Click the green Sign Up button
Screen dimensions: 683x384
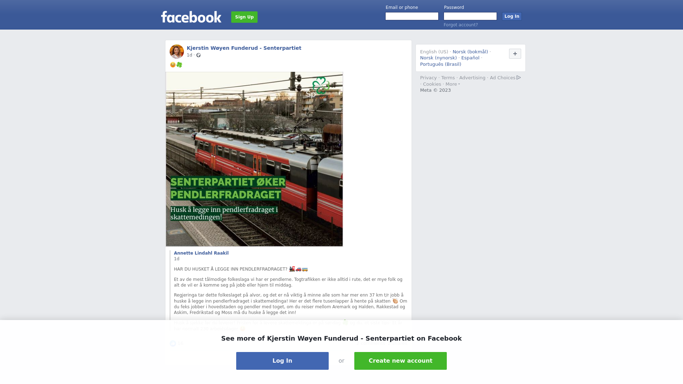pos(244,17)
